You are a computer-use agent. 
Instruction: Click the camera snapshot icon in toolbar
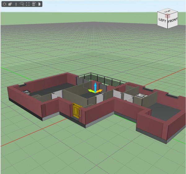4,4
